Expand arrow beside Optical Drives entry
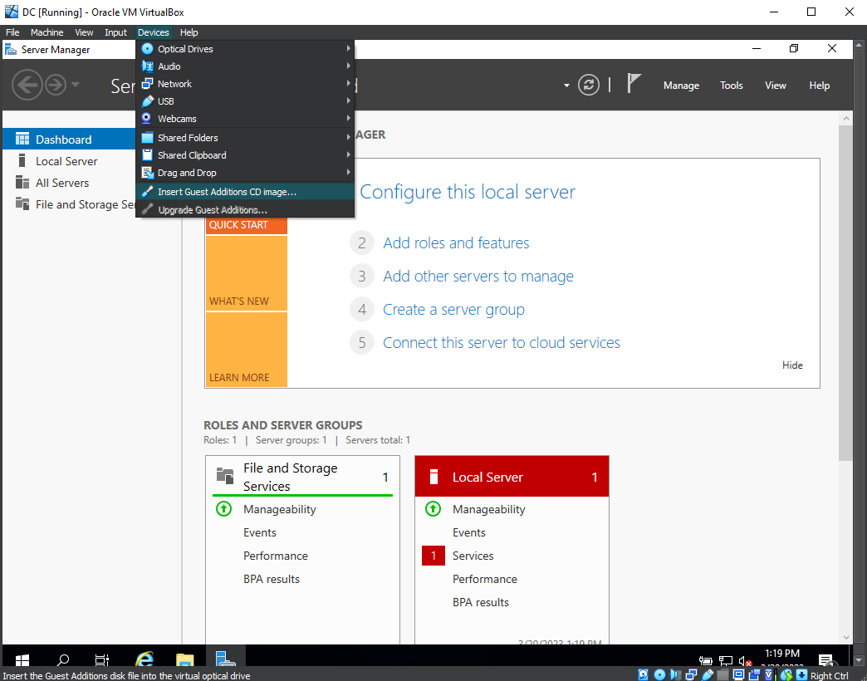The height and width of the screenshot is (681, 867). (x=348, y=49)
